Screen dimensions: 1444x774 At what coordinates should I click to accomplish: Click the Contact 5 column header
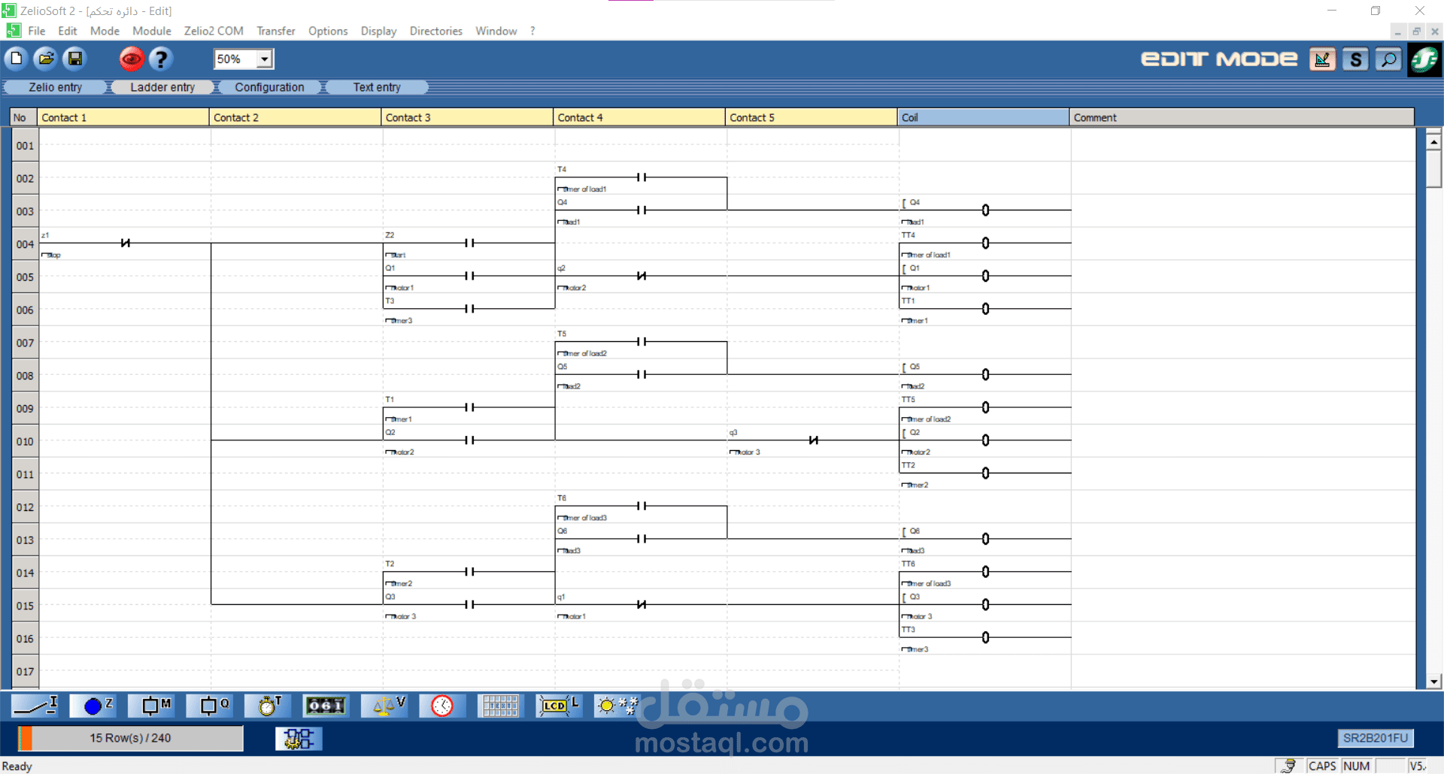(x=811, y=117)
